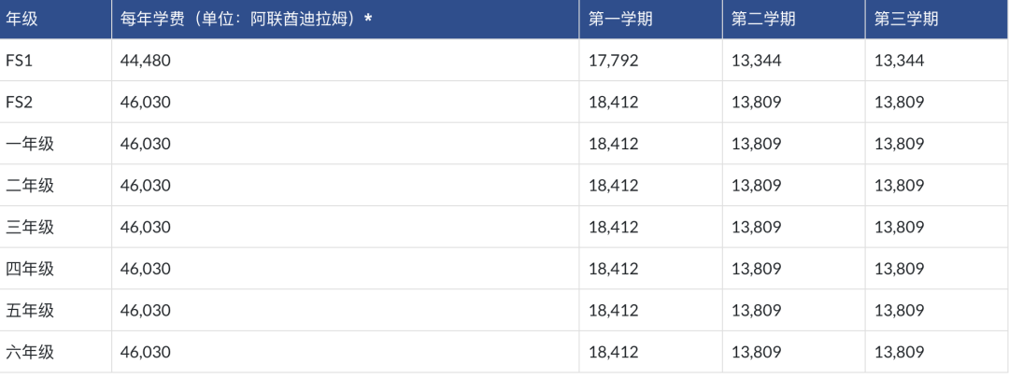Click FS1's 第三学期 fee of 13,344
Image resolution: width=1009 pixels, height=378 pixels.
[x=899, y=61]
